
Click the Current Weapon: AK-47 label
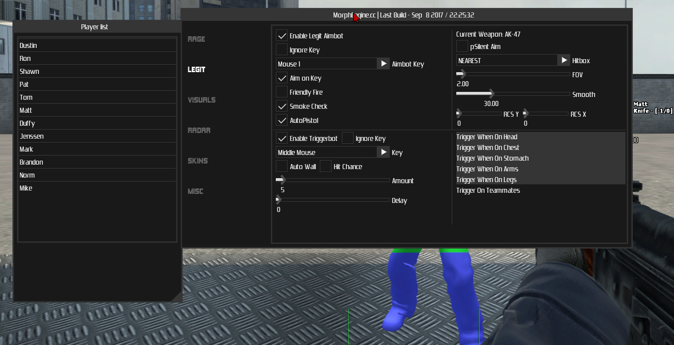tap(488, 34)
